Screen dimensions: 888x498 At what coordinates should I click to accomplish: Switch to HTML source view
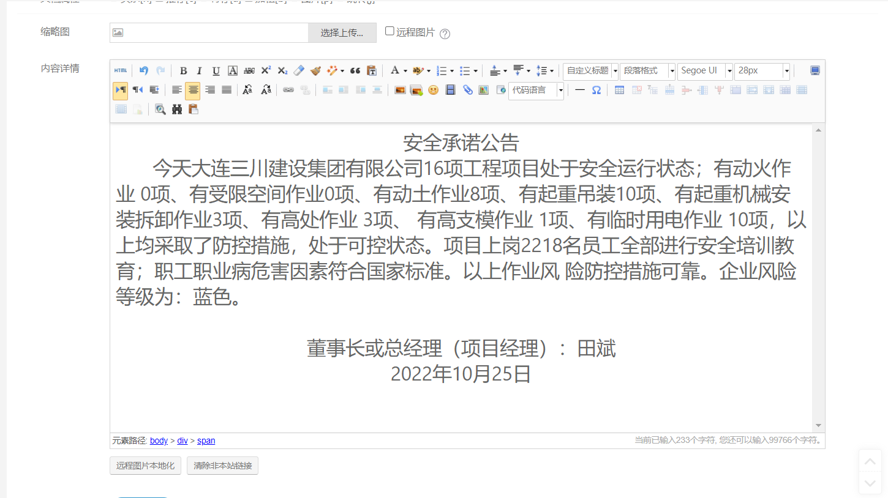(x=121, y=71)
